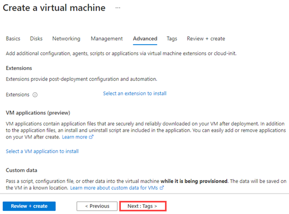Click the VM applications (preview) heading
This screenshot has width=289, height=214.
38,113
